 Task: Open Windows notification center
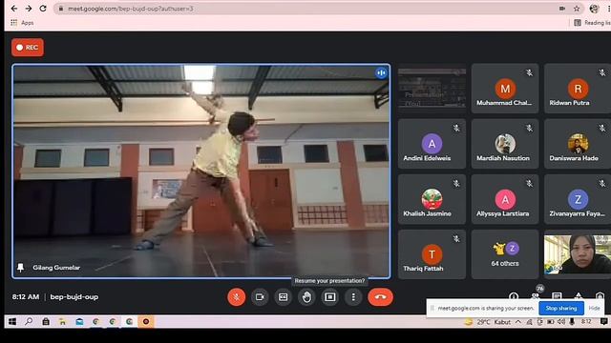tap(603, 322)
